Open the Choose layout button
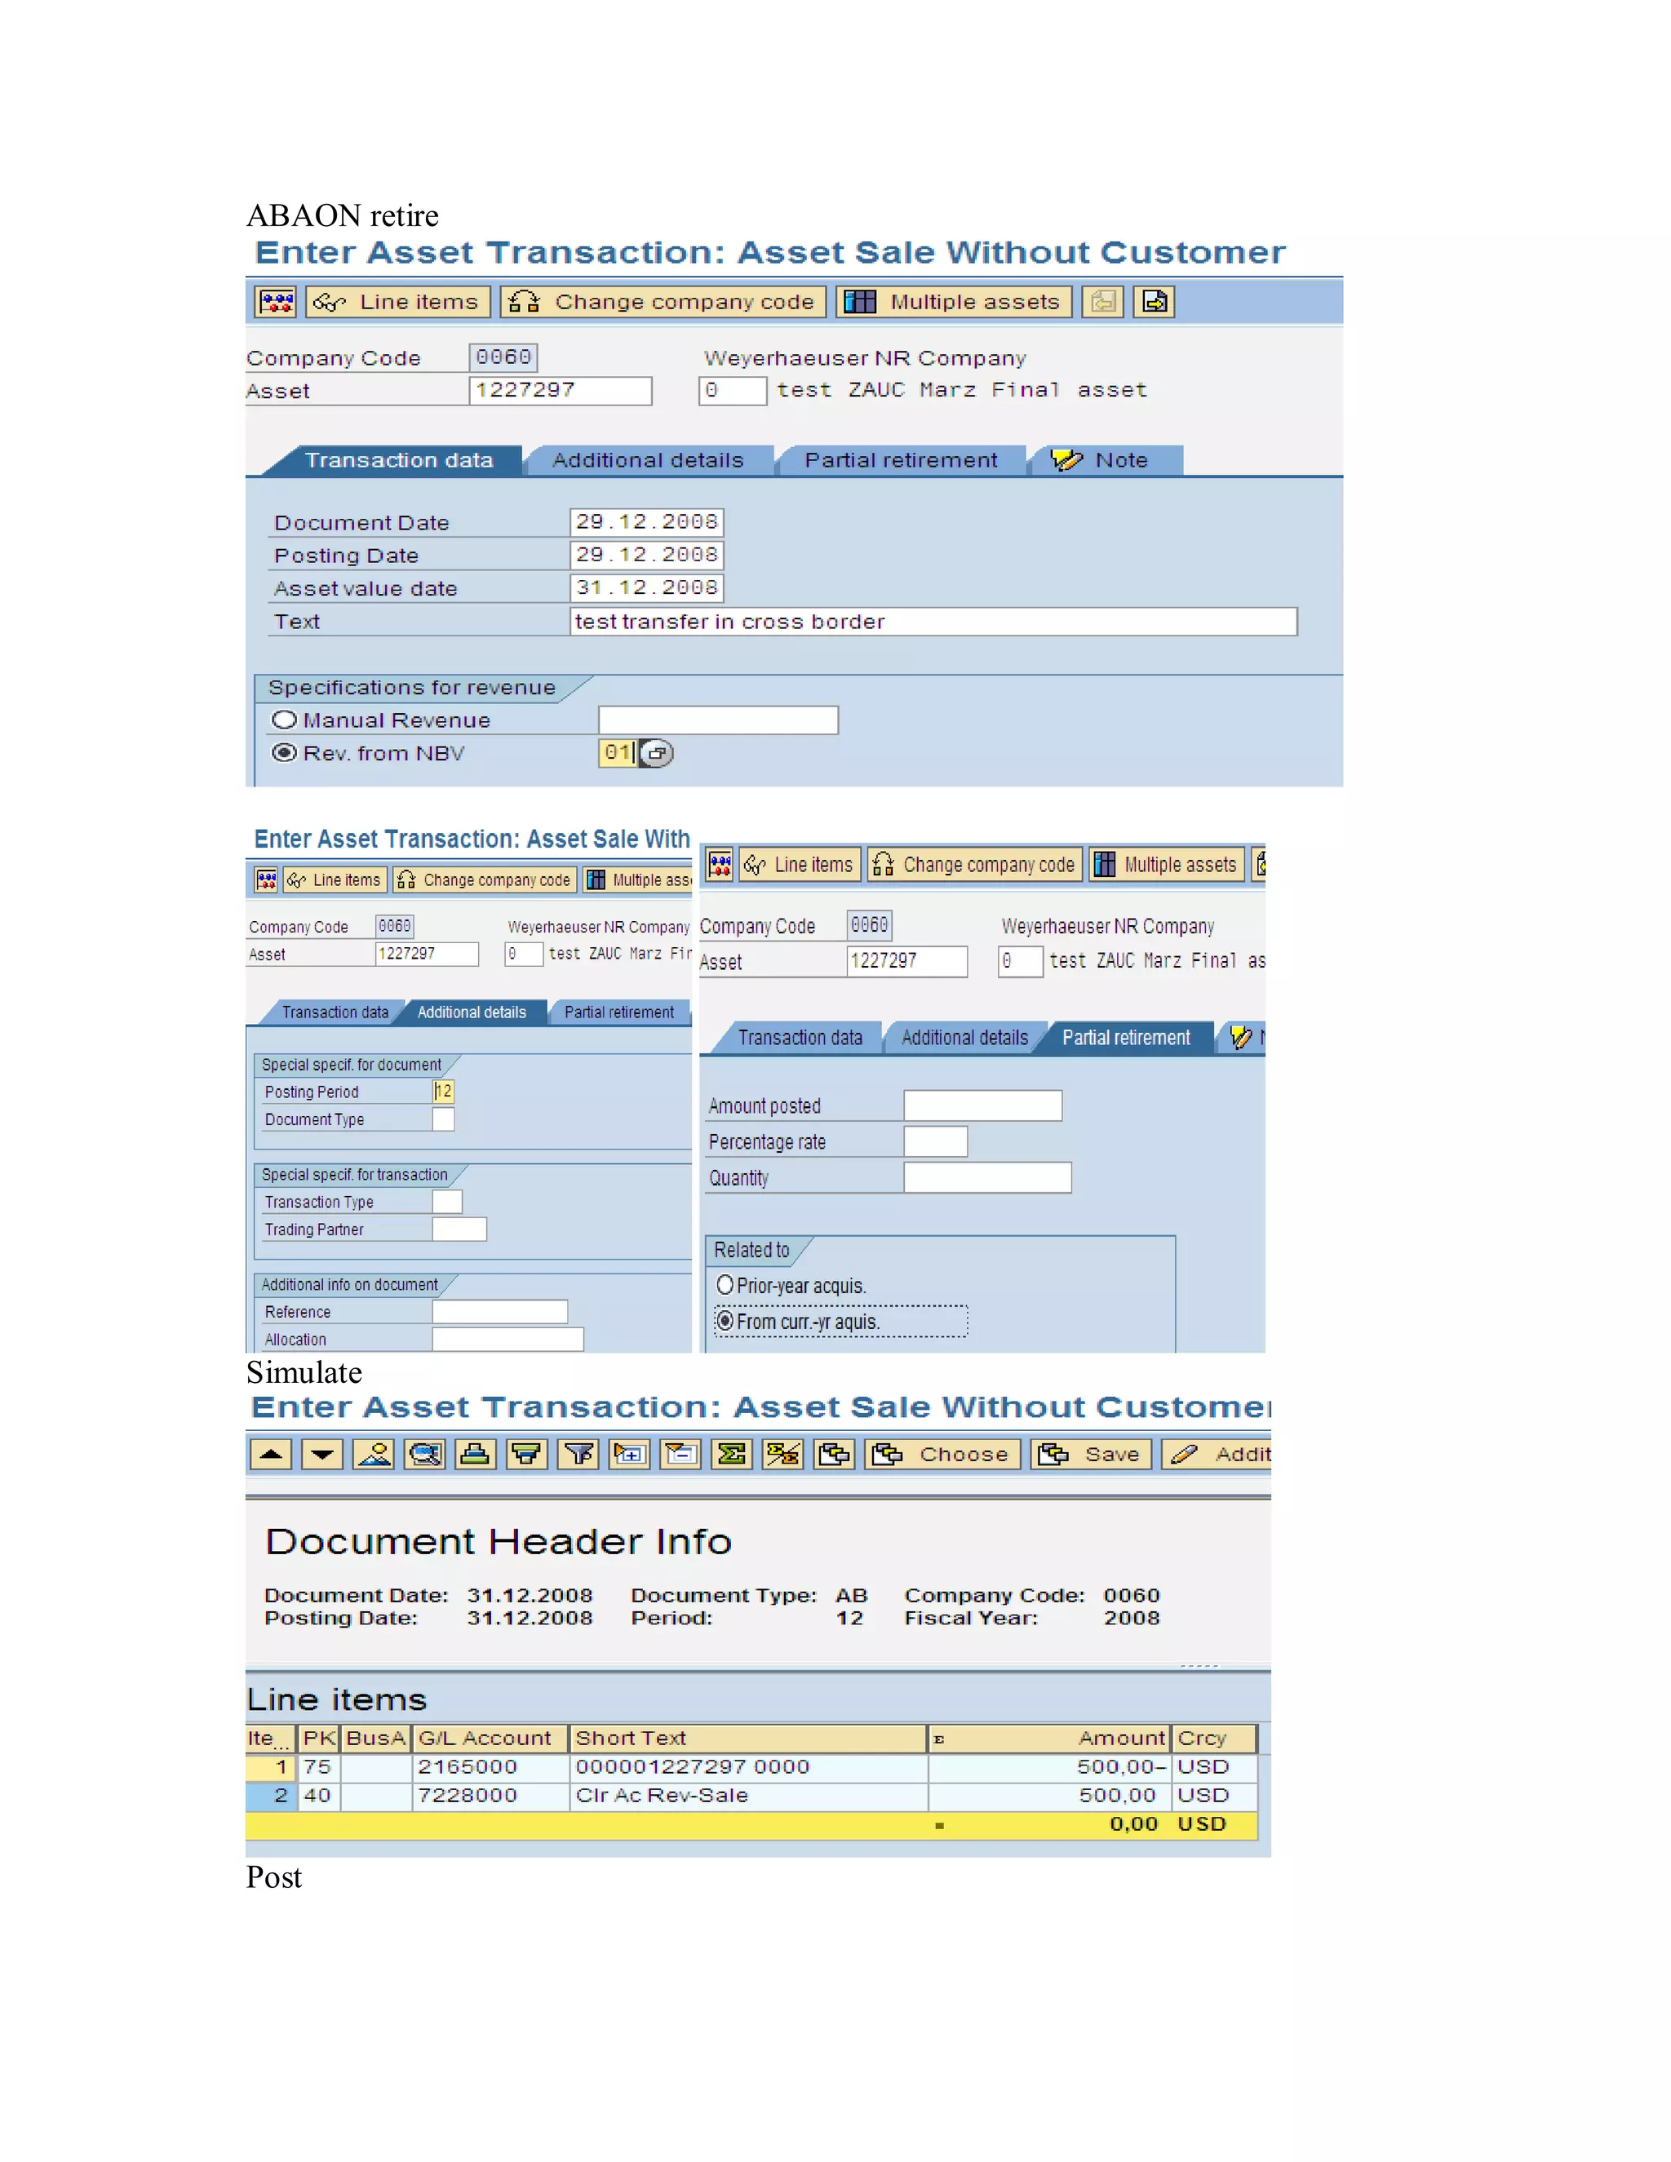The width and height of the screenshot is (1671, 2162). pos(942,1454)
